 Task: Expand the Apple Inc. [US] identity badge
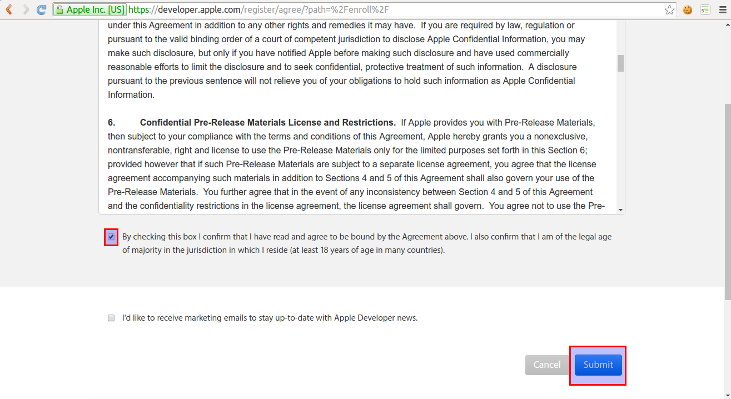(89, 9)
